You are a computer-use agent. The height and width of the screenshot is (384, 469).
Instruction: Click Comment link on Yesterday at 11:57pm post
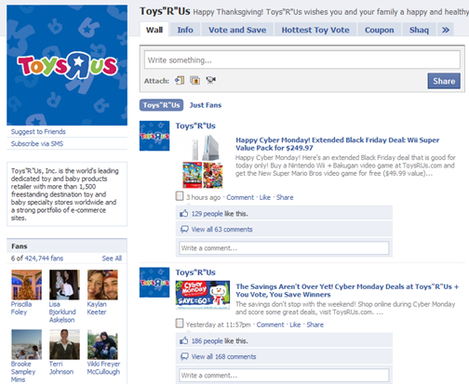click(270, 324)
